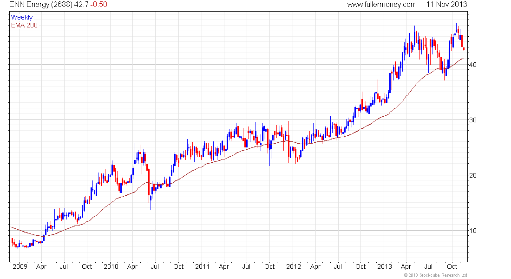Click the 2009 year axis label

pos(20,266)
